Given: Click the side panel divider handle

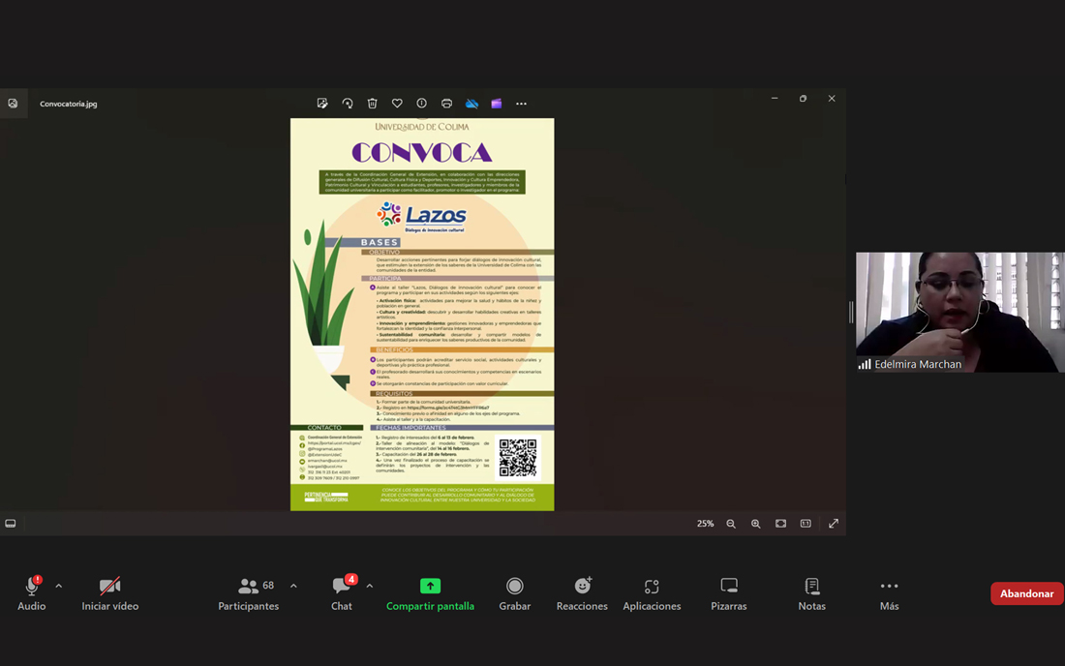Looking at the screenshot, I should (x=851, y=313).
